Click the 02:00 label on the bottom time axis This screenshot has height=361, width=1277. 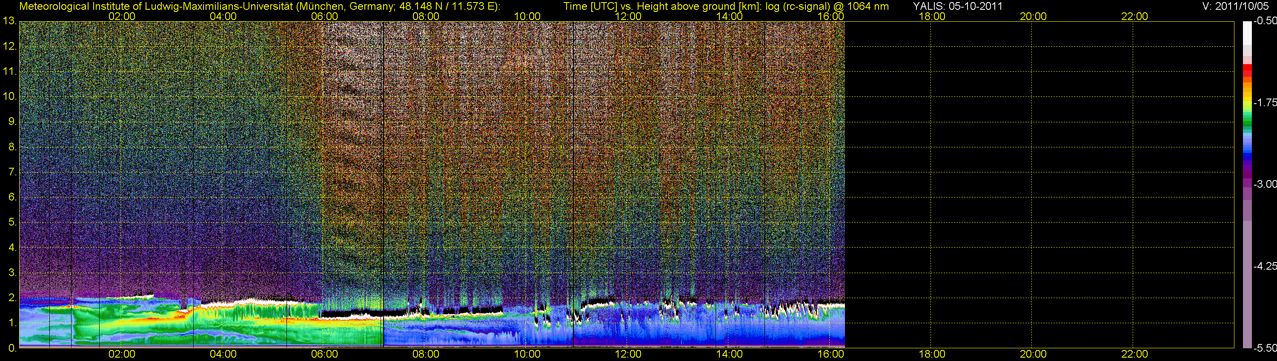pyautogui.click(x=122, y=354)
